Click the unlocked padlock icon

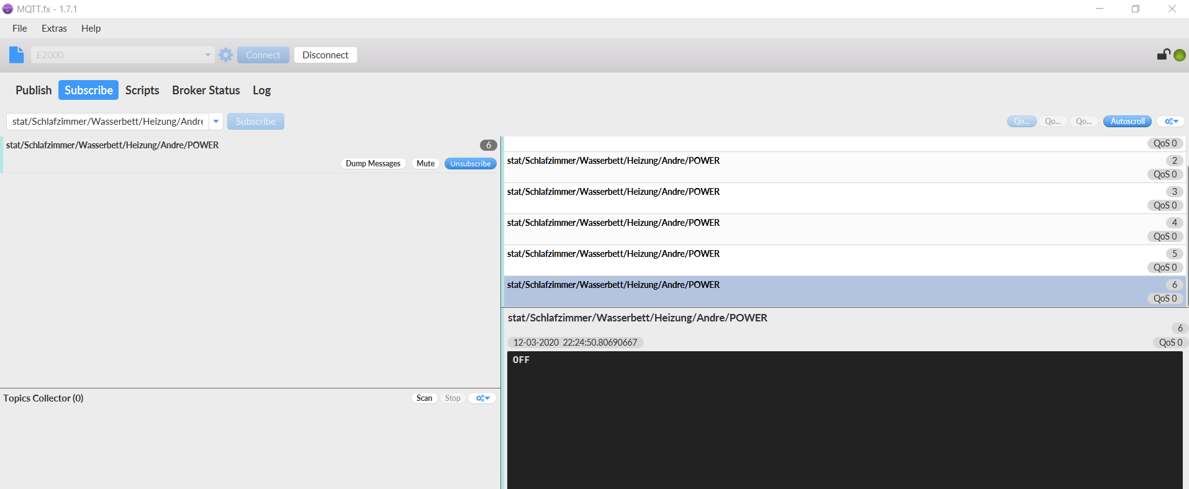(x=1163, y=55)
